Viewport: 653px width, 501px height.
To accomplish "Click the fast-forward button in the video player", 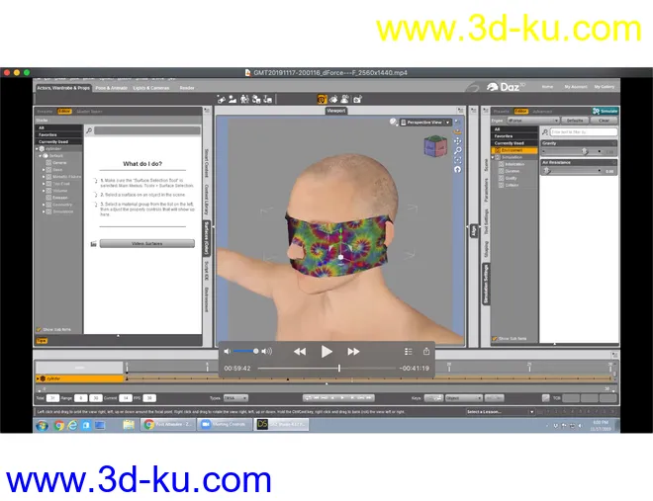I will [x=353, y=351].
